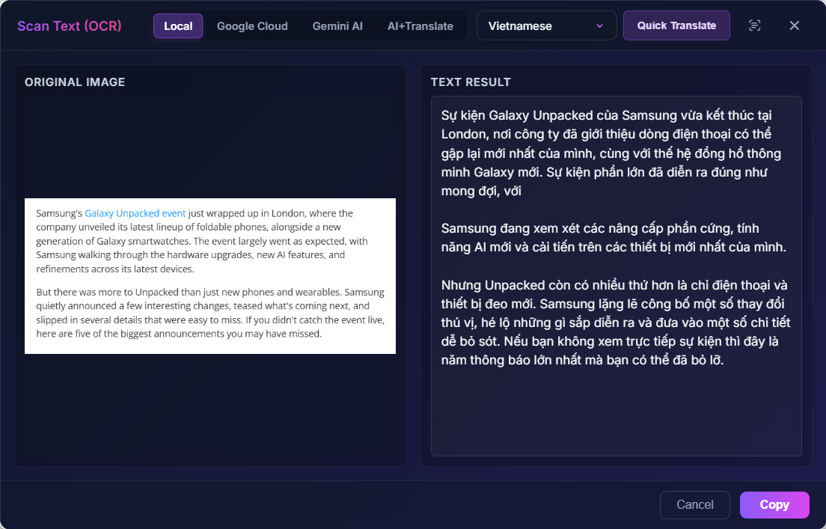Click the TEXT RESULT panel heading
The width and height of the screenshot is (826, 529).
[x=471, y=82]
